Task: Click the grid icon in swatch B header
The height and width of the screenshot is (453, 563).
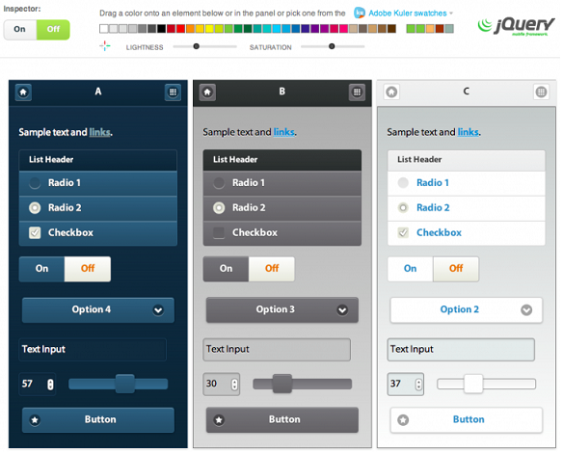Action: [357, 93]
